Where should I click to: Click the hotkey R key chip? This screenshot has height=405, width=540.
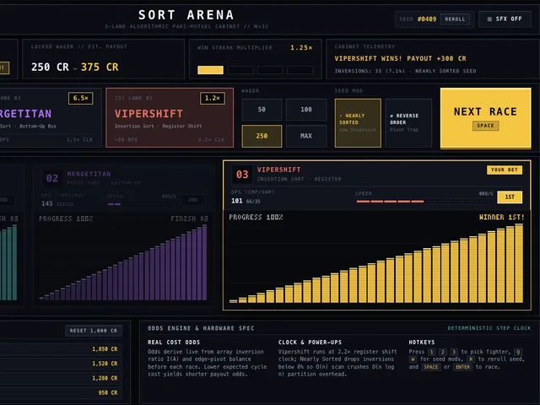click(471, 359)
